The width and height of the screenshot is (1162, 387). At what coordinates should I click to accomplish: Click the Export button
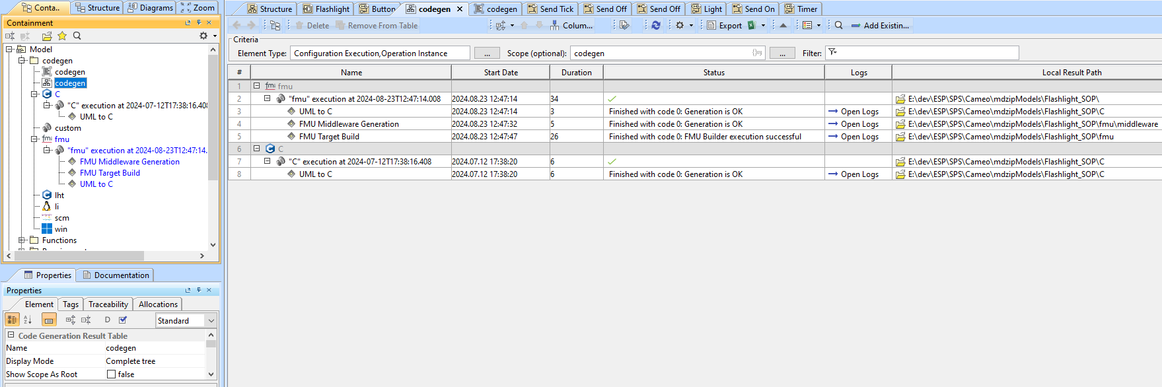click(x=724, y=25)
